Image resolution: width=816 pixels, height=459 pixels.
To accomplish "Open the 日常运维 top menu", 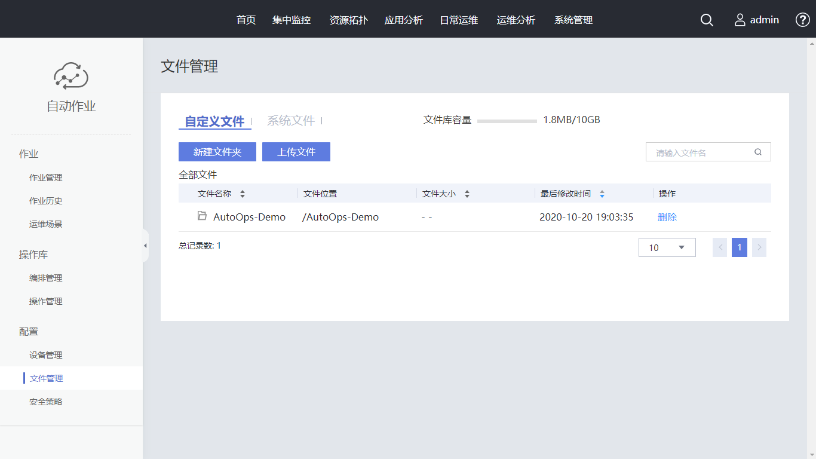I will click(x=459, y=20).
